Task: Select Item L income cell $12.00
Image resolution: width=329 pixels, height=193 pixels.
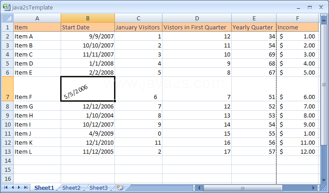Action: 297,151
